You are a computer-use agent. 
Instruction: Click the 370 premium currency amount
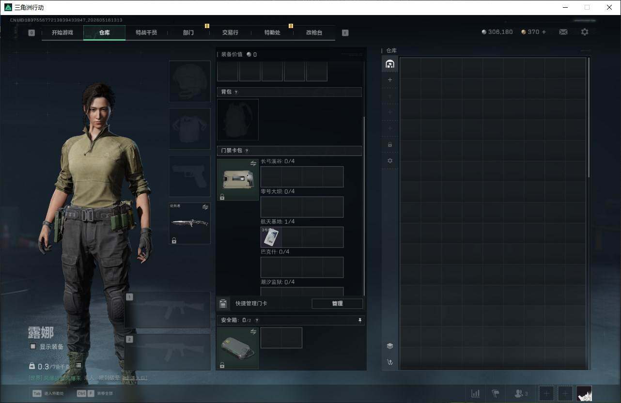point(530,32)
